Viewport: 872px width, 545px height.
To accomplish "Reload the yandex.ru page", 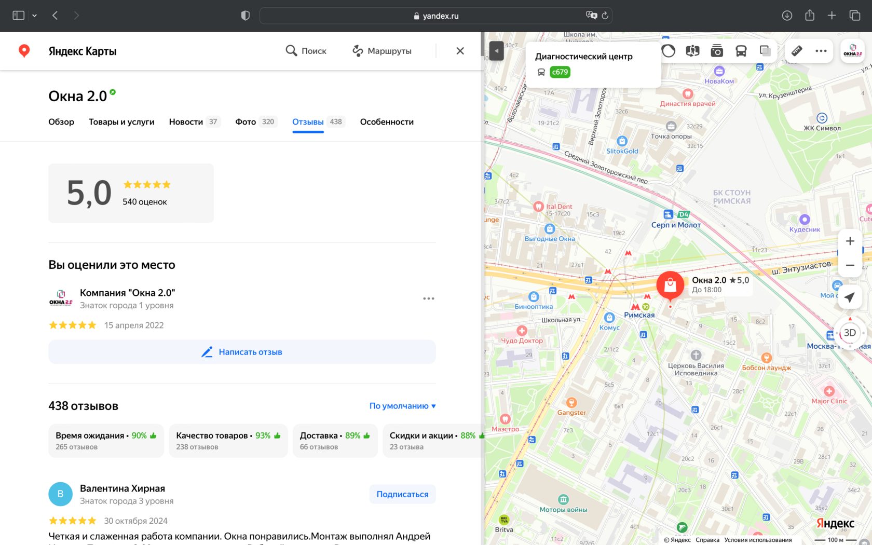I will [x=605, y=16].
